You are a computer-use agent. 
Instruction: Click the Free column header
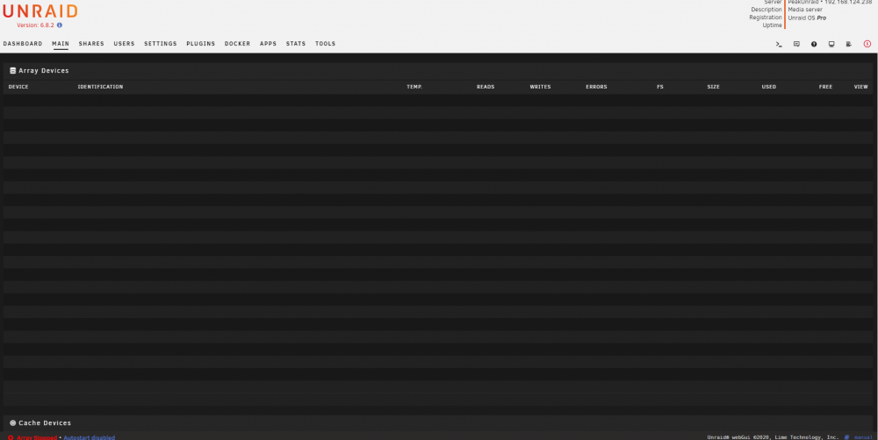click(x=826, y=87)
